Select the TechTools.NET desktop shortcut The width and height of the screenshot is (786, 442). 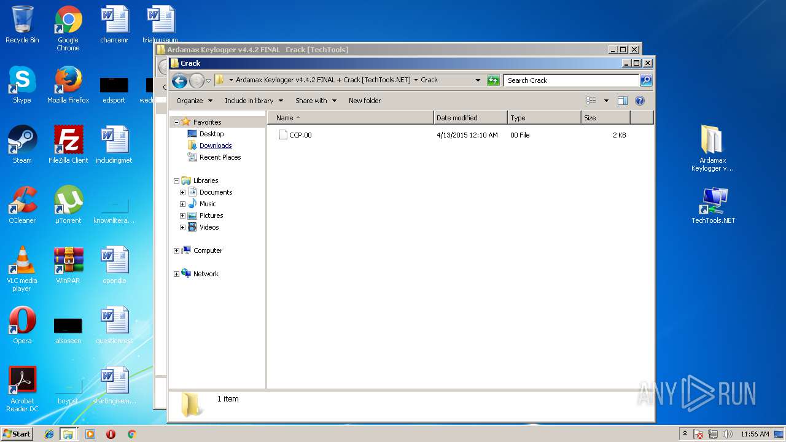[x=713, y=205]
